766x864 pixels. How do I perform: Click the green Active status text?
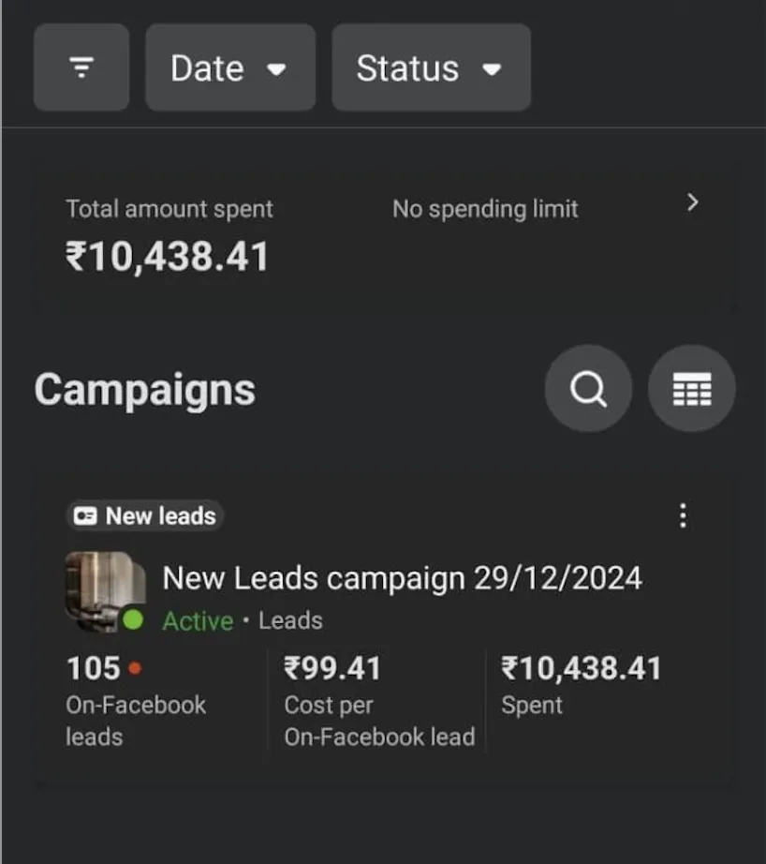(x=198, y=621)
